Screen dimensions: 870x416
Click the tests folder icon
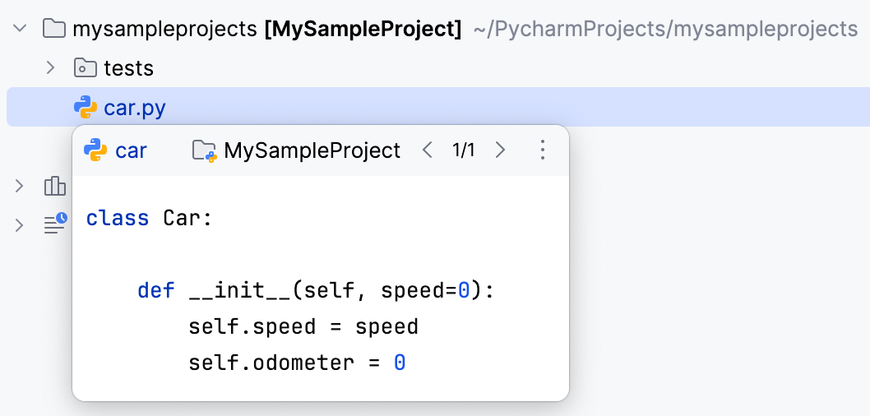[x=86, y=67]
